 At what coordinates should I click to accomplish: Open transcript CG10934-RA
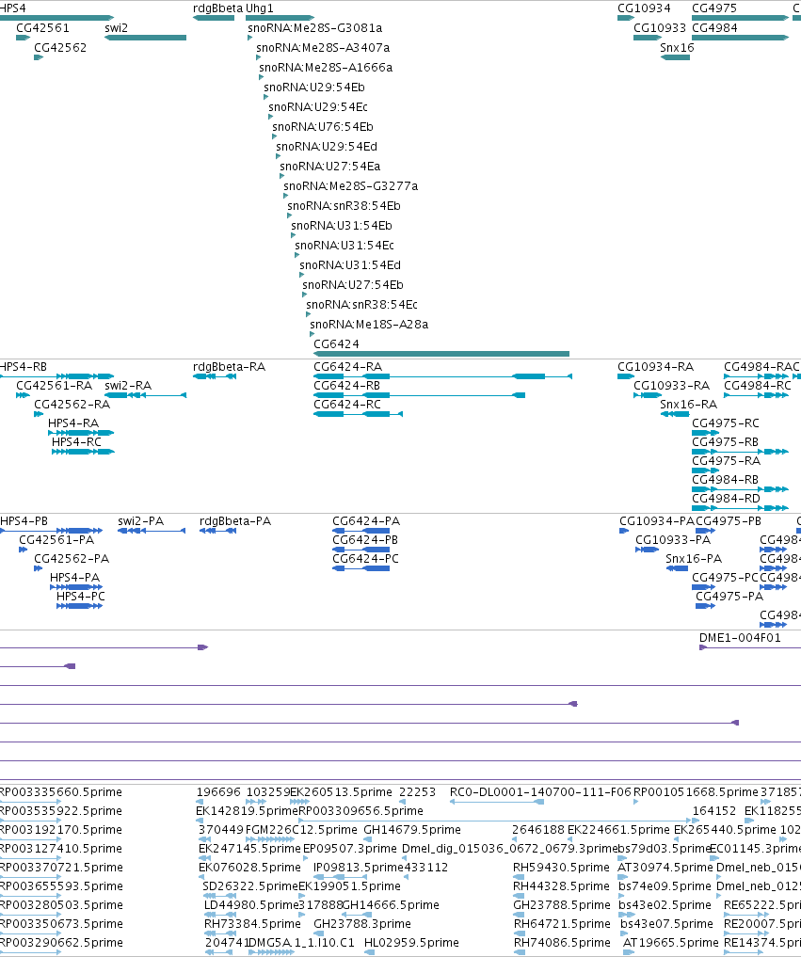tap(656, 367)
